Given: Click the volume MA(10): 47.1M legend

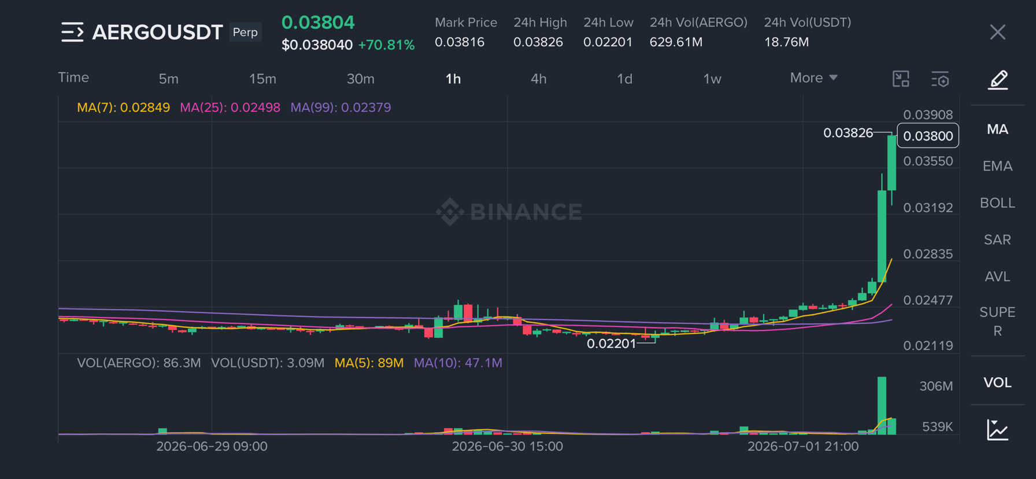Looking at the screenshot, I should [x=458, y=363].
